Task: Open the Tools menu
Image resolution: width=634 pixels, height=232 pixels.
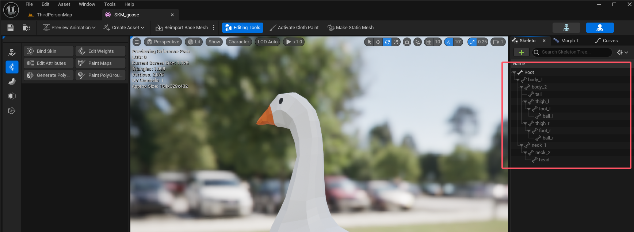Action: point(110,4)
